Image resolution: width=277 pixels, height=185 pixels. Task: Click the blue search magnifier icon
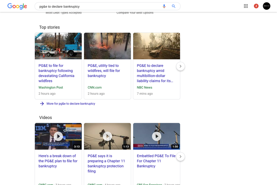174,6
